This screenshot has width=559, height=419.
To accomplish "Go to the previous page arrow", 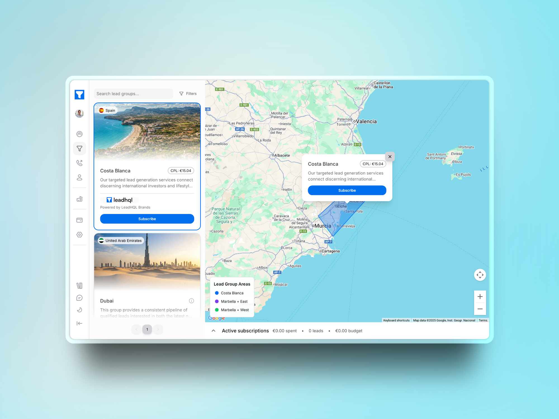I will coord(136,329).
